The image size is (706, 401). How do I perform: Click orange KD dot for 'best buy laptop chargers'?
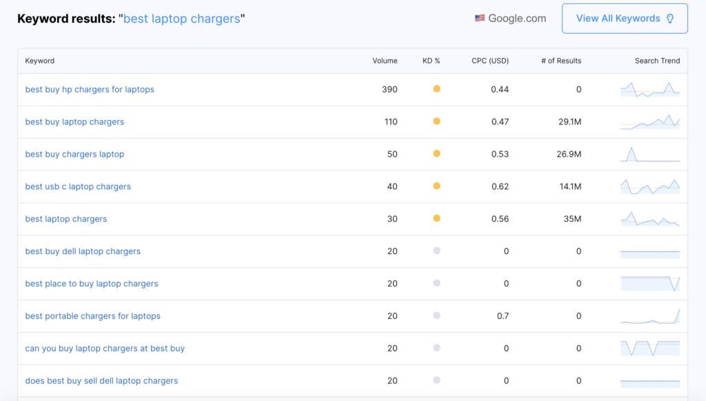[436, 121]
